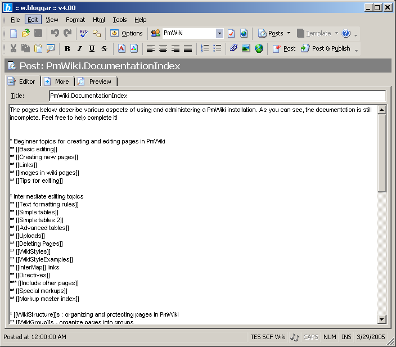Image resolution: width=396 pixels, height=347 pixels.
Task: Paste from clipboard icon
Action: [38, 48]
